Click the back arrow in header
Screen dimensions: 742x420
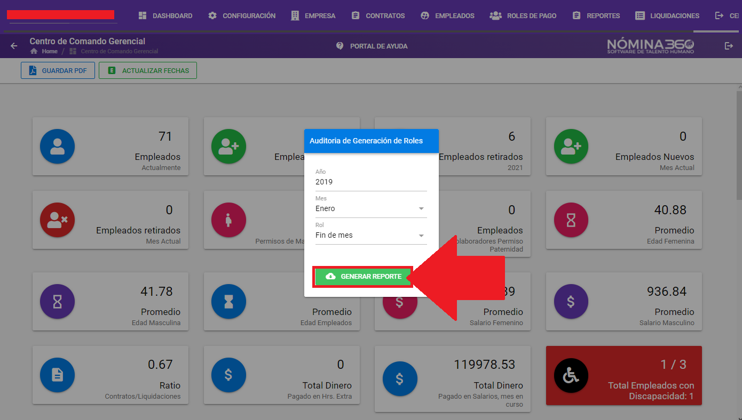point(14,46)
